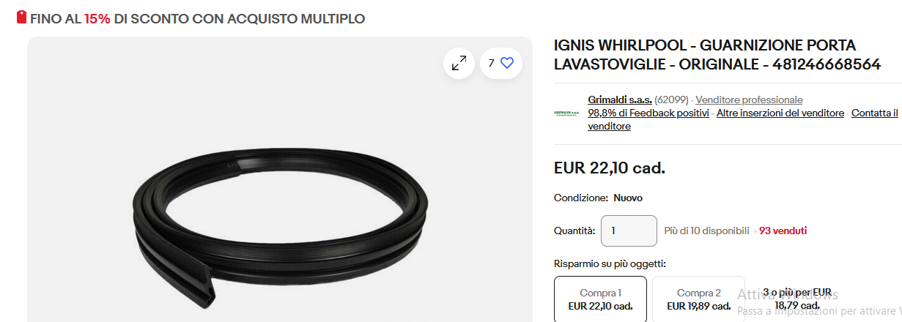This screenshot has height=322, width=902.
Task: Add item to watchlist with heart icon
Action: click(501, 64)
